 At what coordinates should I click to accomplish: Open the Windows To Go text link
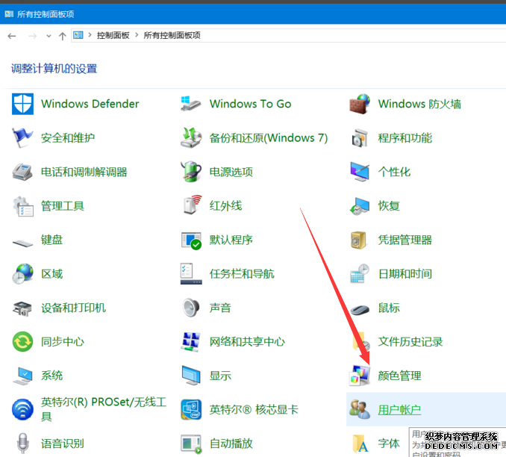pyautogui.click(x=251, y=104)
